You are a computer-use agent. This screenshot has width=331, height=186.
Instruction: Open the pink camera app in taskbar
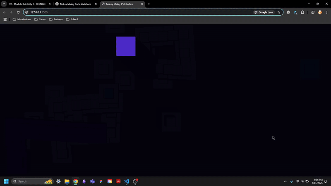110,181
